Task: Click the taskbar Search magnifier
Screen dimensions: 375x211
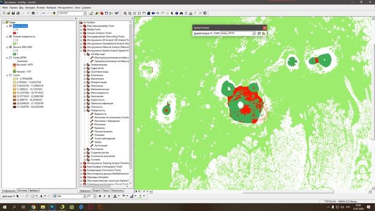Action: pyautogui.click(x=14, y=207)
